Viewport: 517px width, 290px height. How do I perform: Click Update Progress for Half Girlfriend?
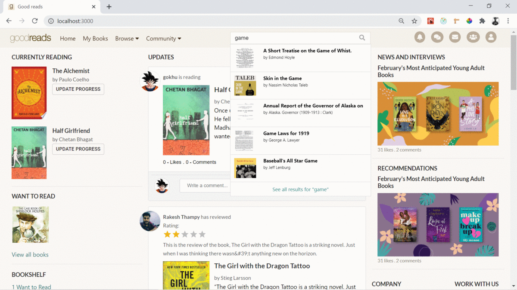(x=78, y=149)
